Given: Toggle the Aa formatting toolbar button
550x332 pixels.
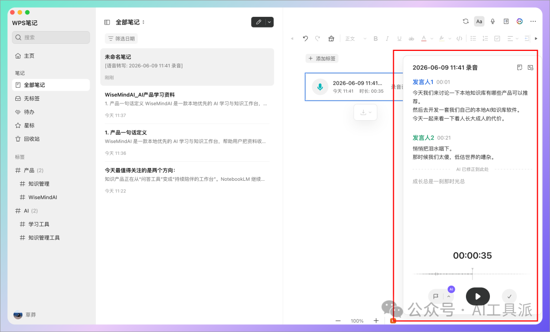Looking at the screenshot, I should 479,21.
